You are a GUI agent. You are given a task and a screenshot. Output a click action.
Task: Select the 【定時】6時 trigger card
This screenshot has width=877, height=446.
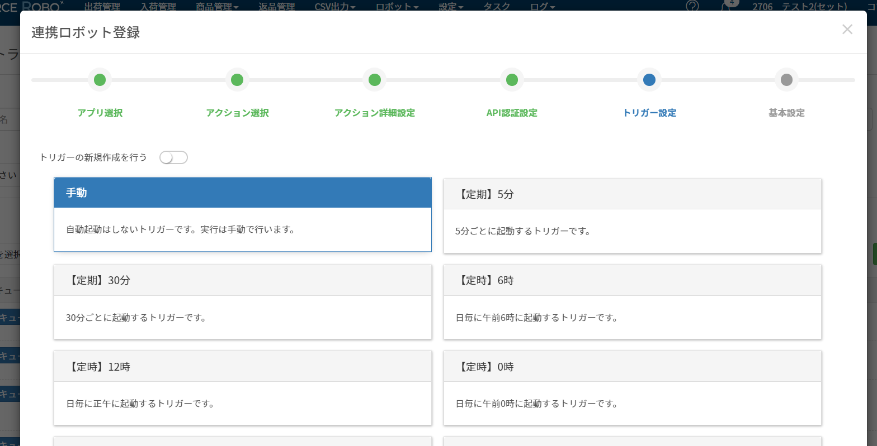pyautogui.click(x=633, y=302)
